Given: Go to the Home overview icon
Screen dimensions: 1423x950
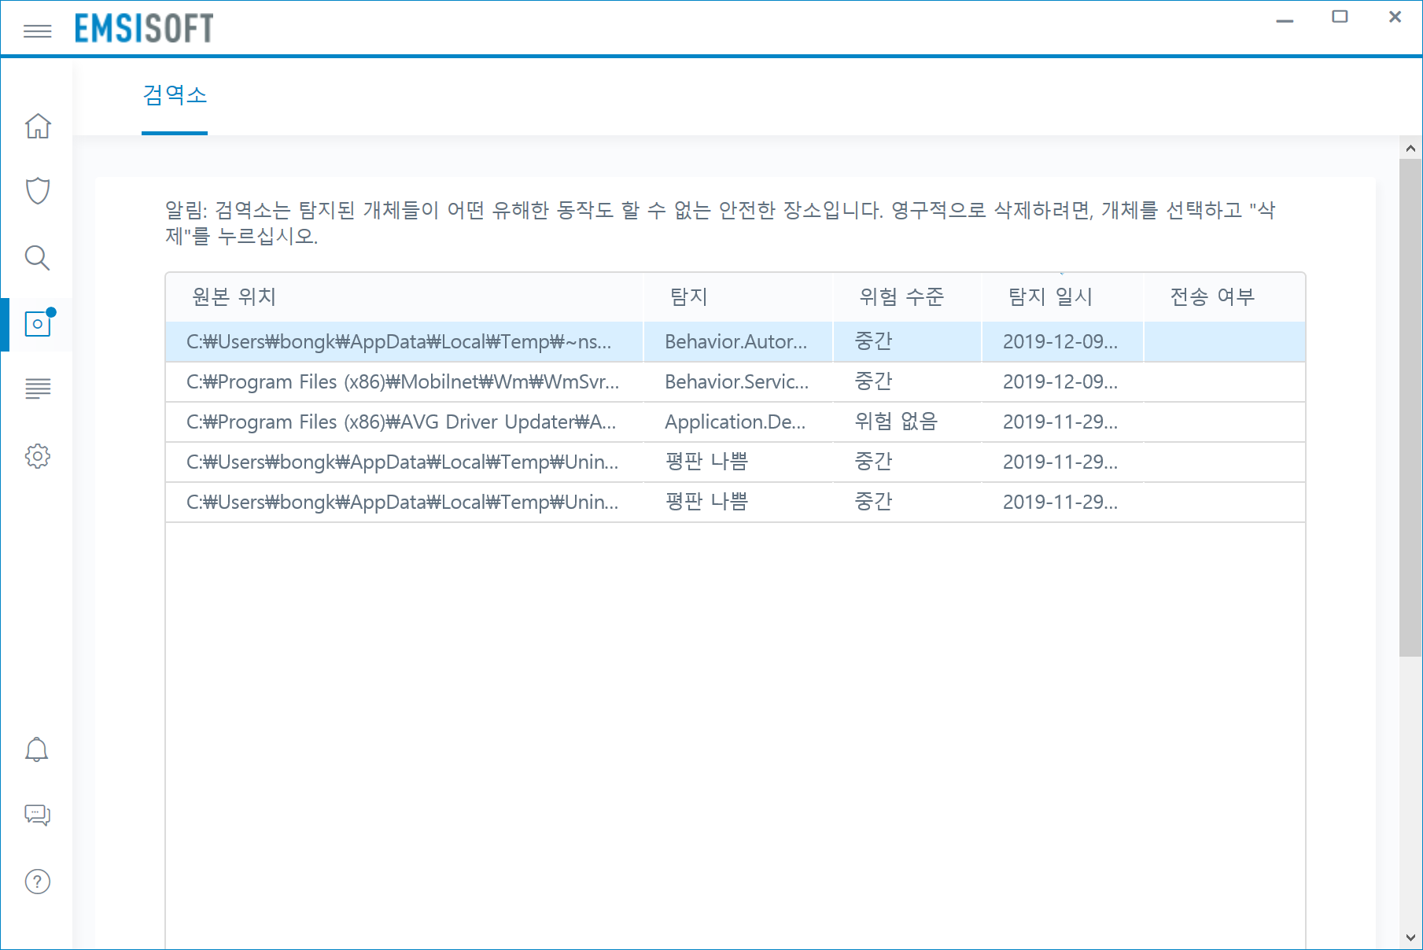Looking at the screenshot, I should click(37, 126).
